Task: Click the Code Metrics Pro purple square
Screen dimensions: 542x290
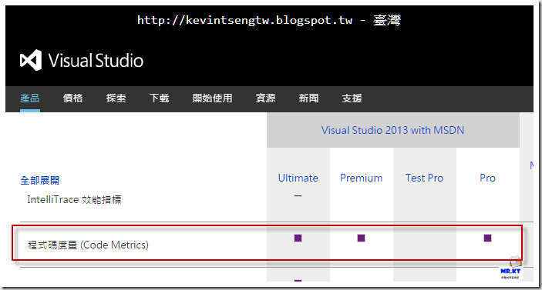Action: pos(488,238)
